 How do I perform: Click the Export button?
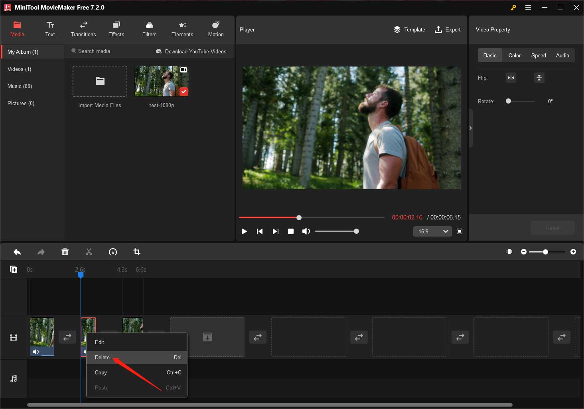(448, 29)
